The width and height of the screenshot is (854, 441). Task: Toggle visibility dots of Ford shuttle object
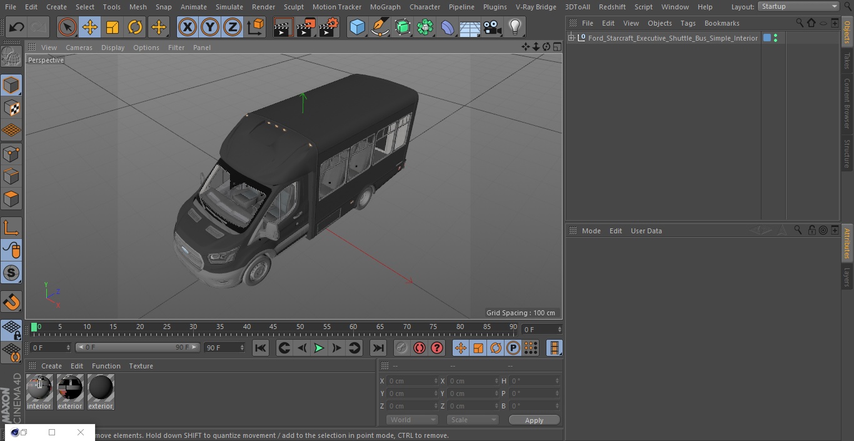(x=775, y=38)
